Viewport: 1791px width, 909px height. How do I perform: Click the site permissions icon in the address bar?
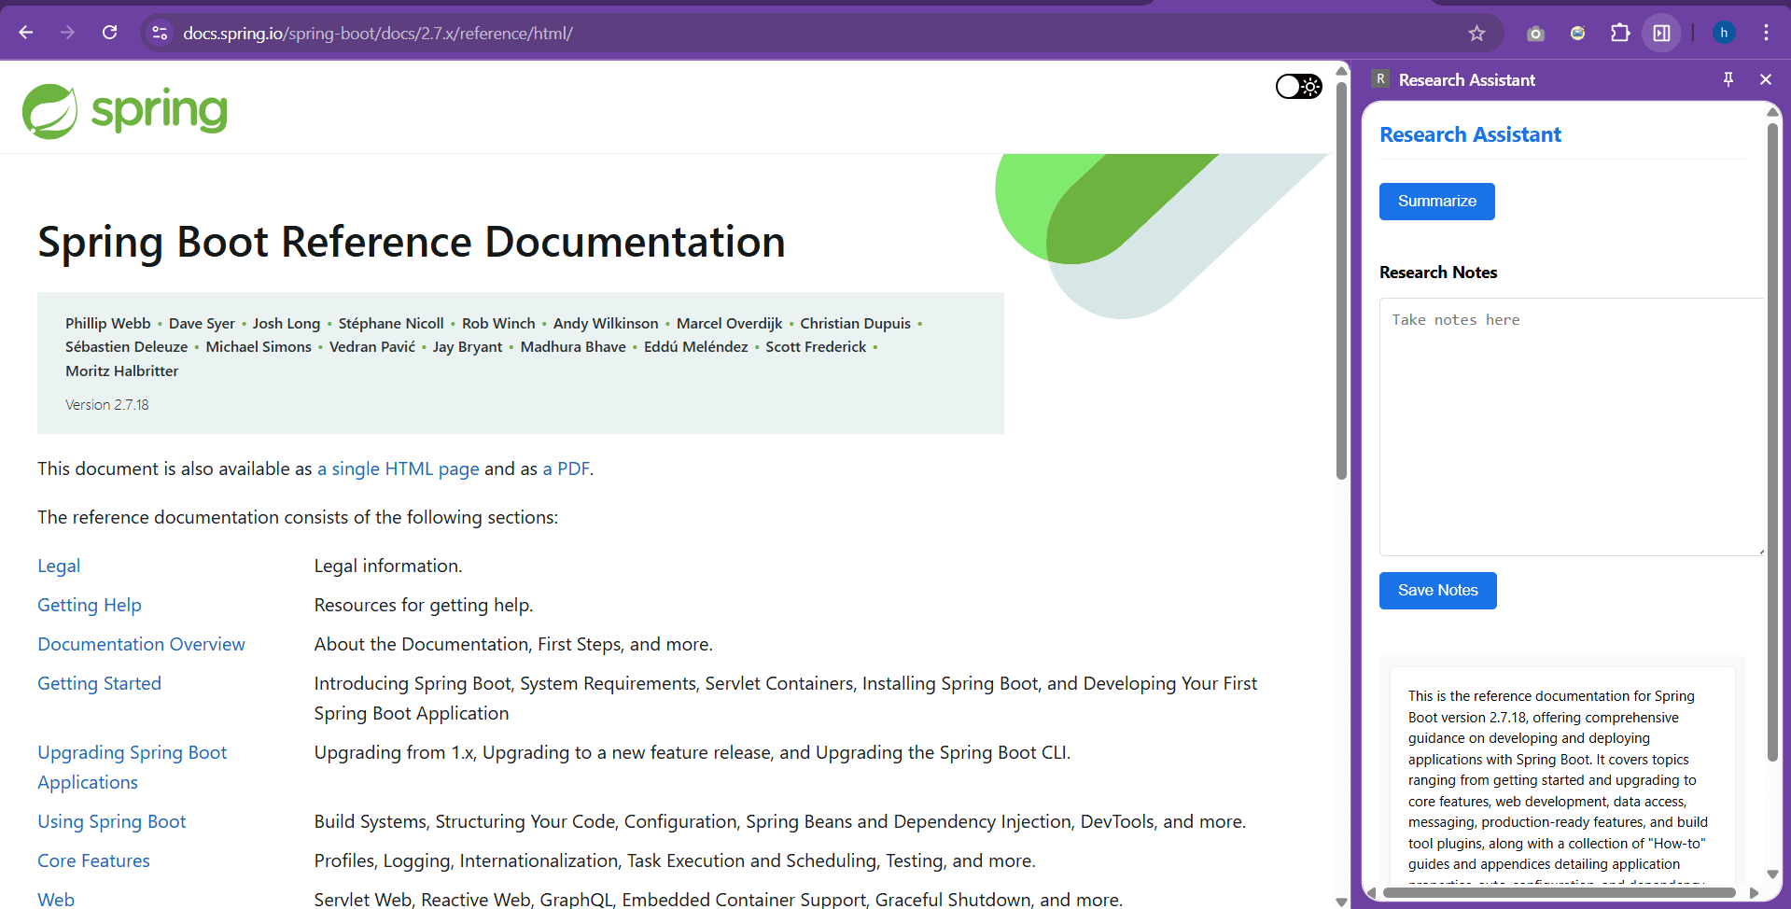pyautogui.click(x=159, y=33)
